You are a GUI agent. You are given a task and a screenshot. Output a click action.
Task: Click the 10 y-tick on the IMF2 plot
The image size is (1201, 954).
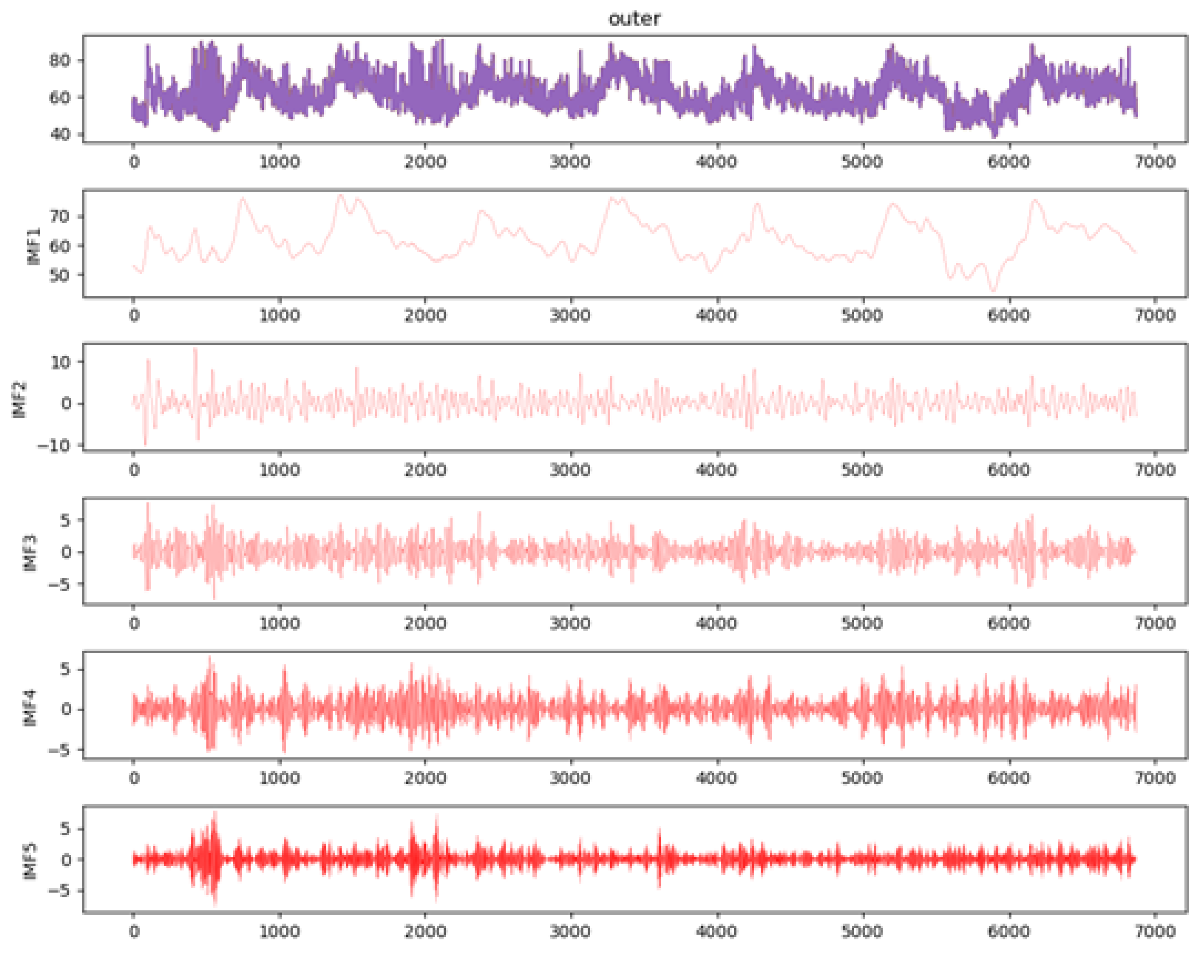(60, 362)
